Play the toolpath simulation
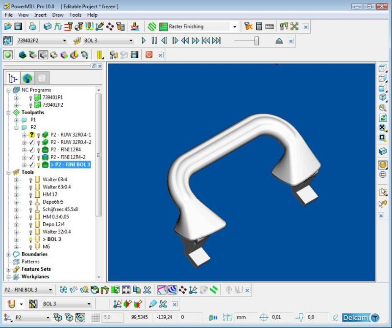 tap(144, 41)
